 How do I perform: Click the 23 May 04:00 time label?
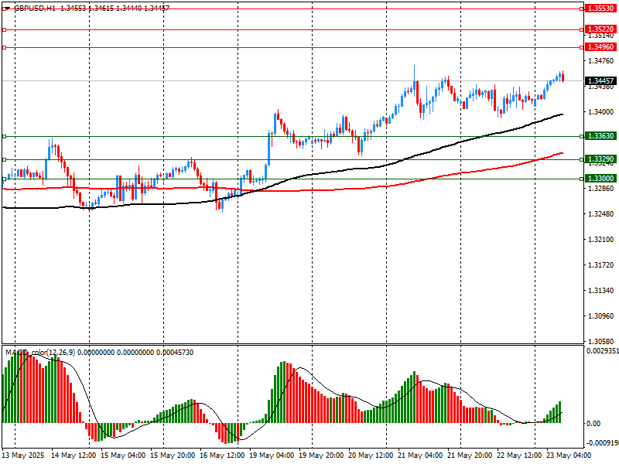click(568, 455)
